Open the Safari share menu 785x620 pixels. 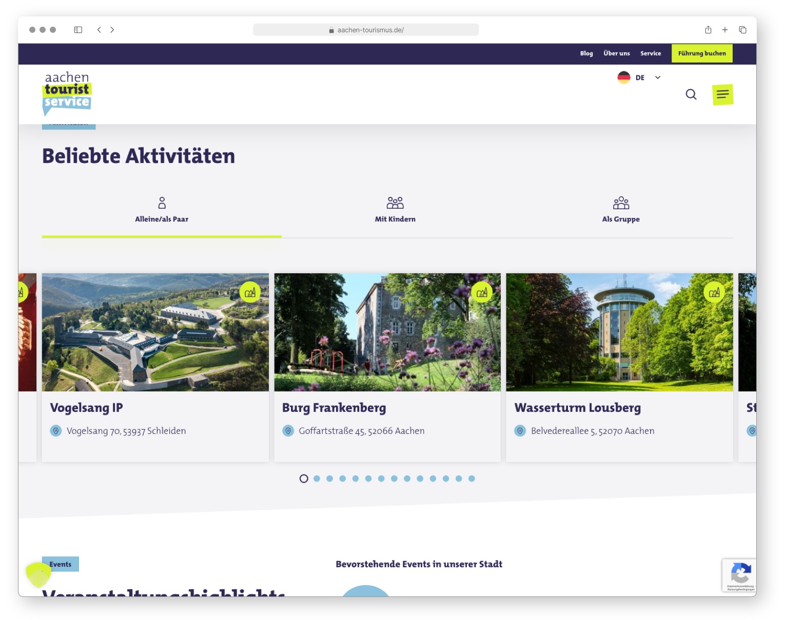[708, 30]
